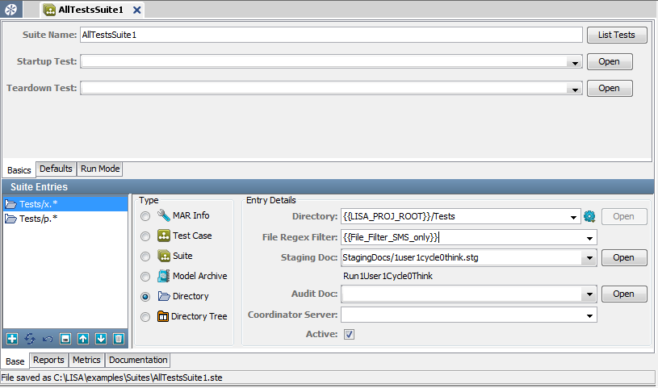Screen dimensions: 658x388
Task: Click the undo arrow icon below Suite Entries
Action: pyautogui.click(x=48, y=339)
